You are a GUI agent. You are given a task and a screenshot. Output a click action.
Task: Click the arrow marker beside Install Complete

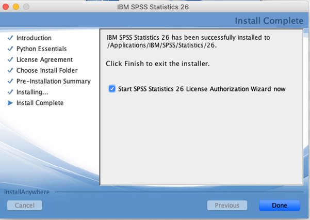[10, 103]
